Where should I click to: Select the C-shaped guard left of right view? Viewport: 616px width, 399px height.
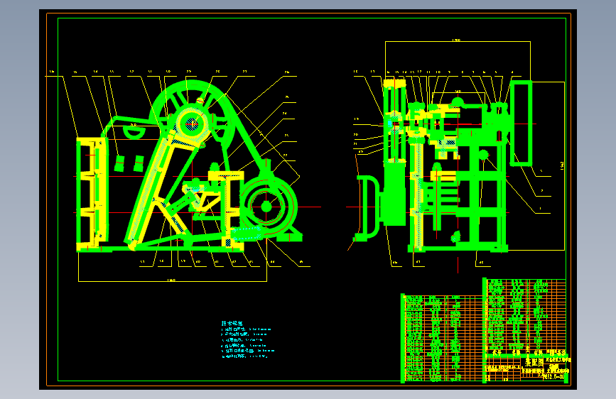tap(367, 208)
